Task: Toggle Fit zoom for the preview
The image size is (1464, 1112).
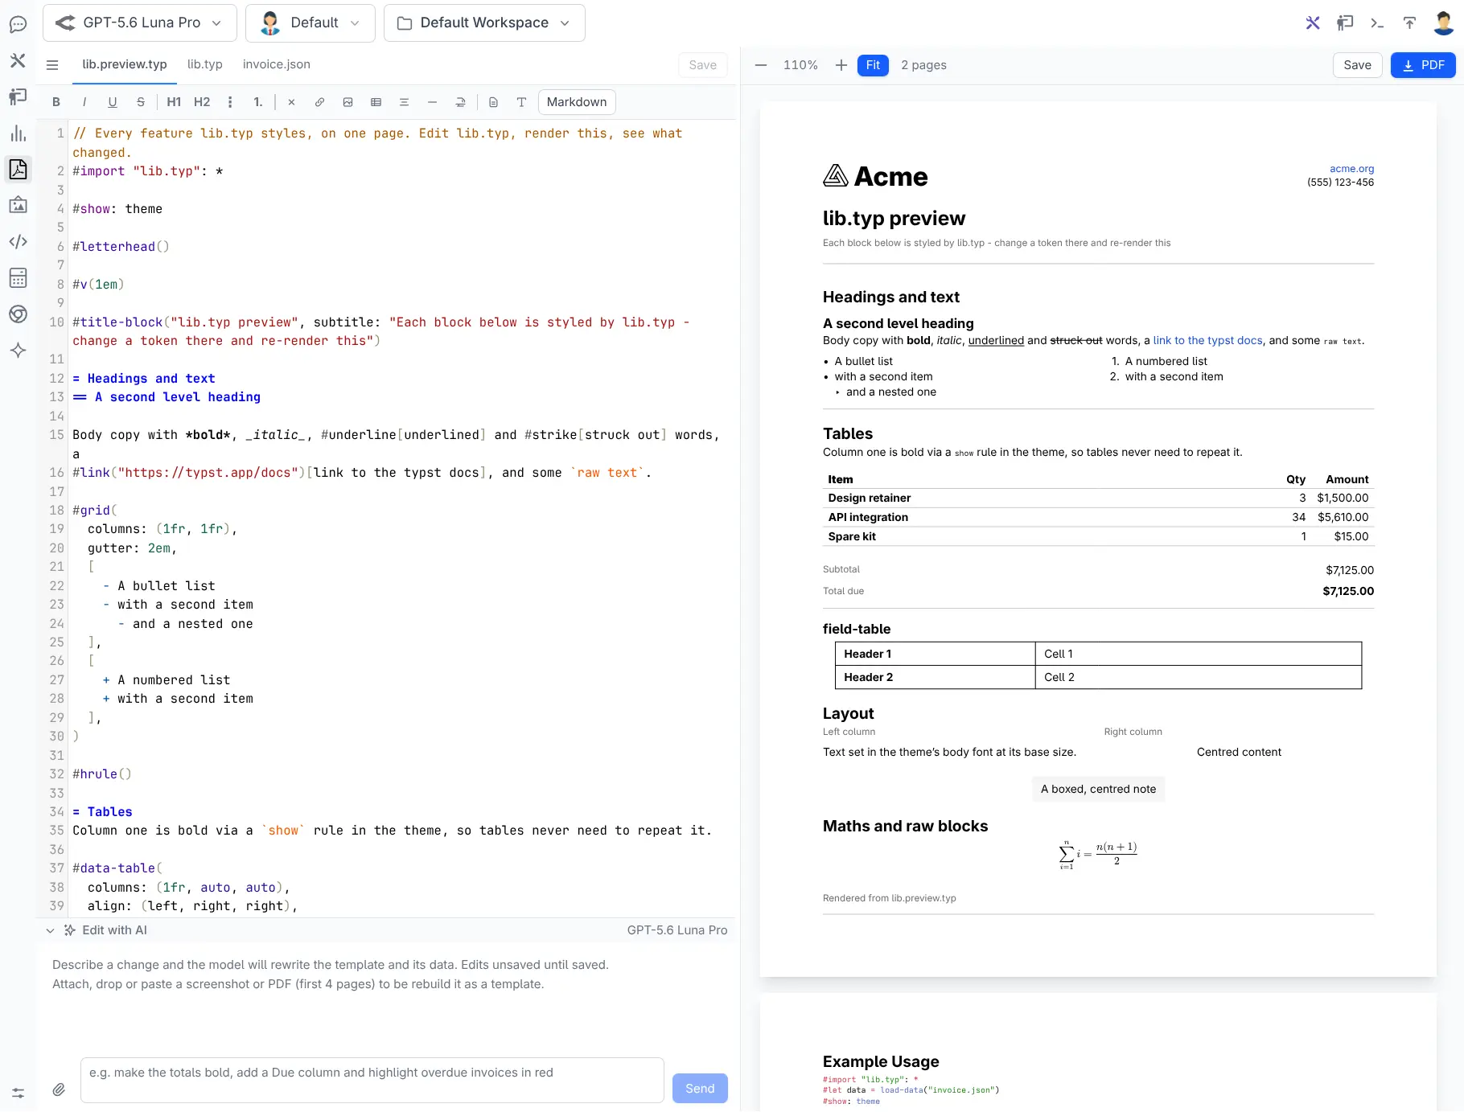Action: click(873, 65)
